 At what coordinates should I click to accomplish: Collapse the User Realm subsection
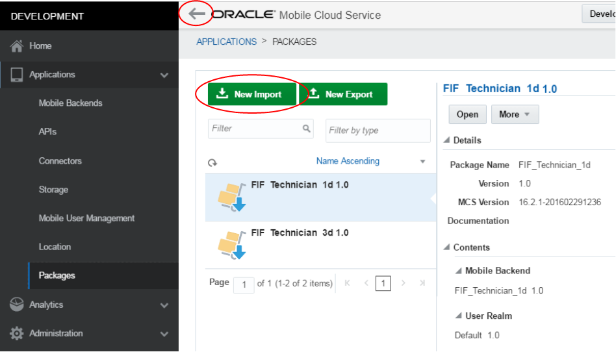pos(459,316)
